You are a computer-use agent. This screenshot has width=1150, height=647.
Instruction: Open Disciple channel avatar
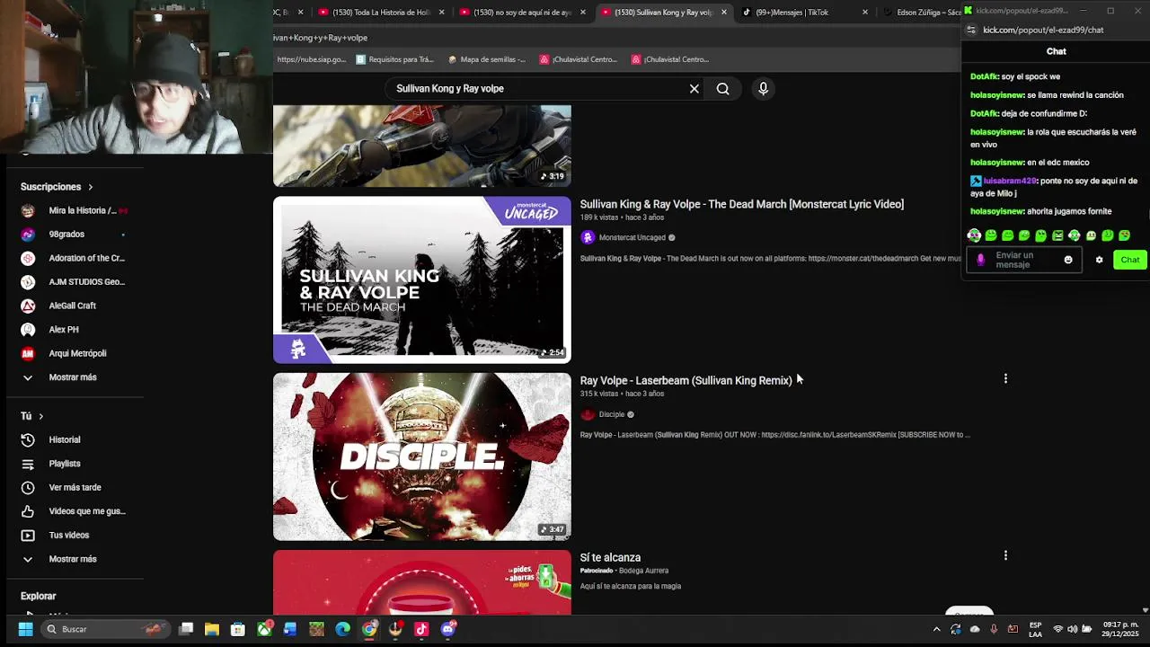click(588, 414)
